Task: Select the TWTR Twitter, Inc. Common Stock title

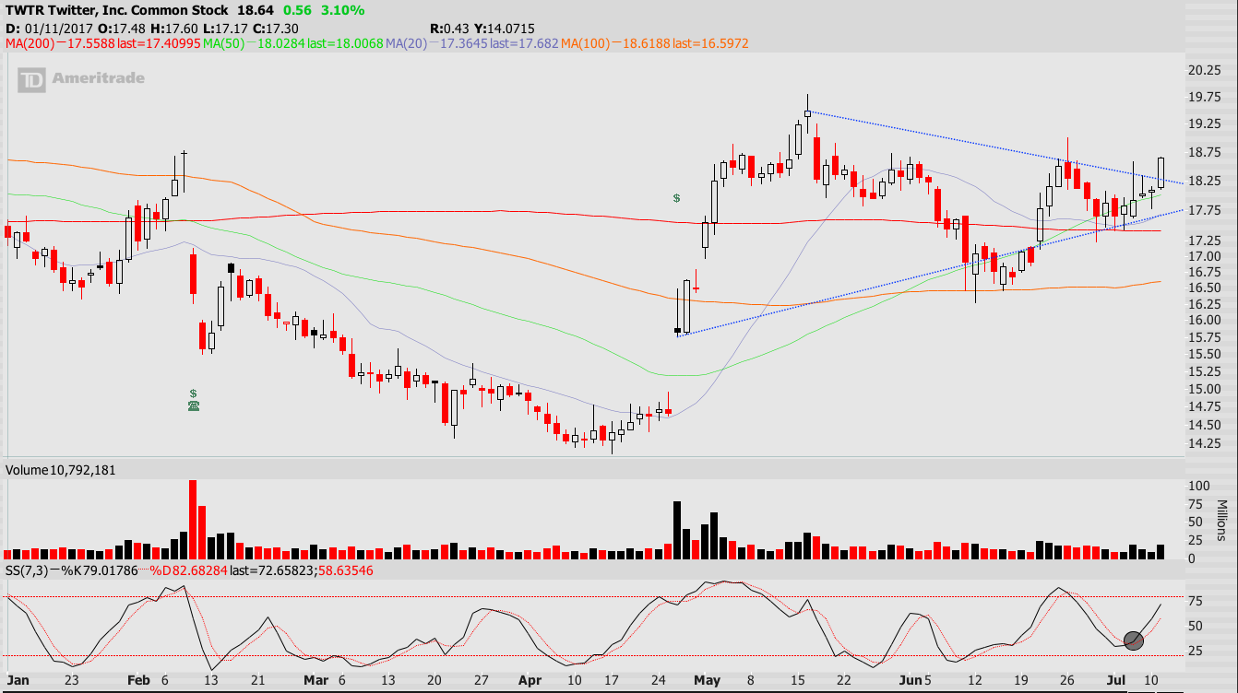Action: [117, 10]
